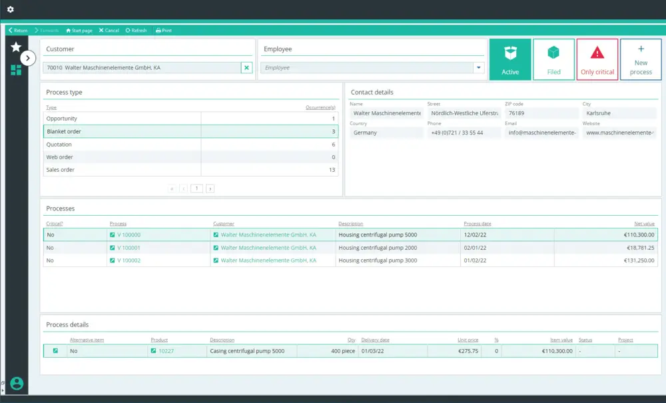The image size is (666, 403).
Task: Click the Website contact field
Action: coord(619,133)
